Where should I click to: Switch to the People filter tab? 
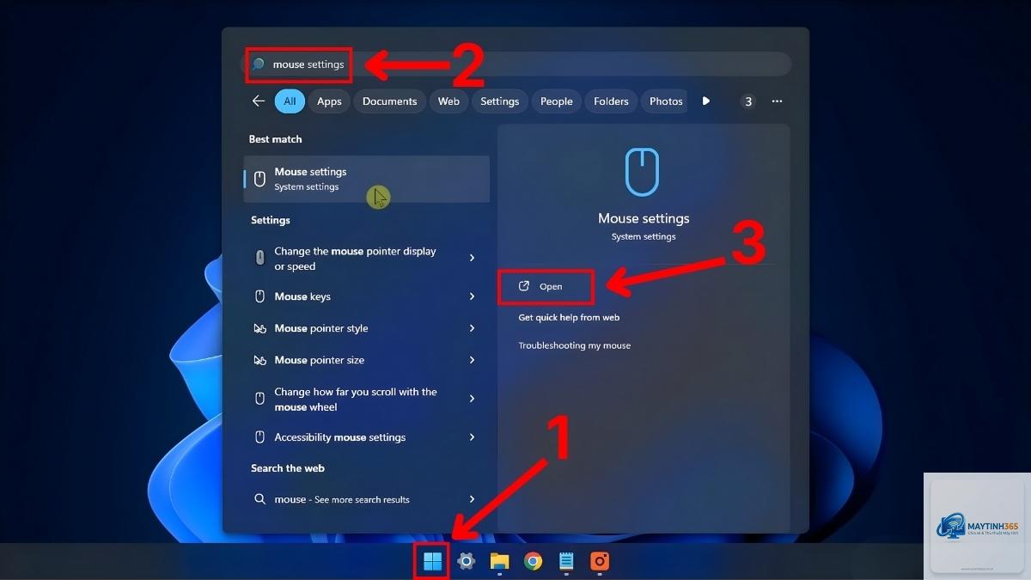(556, 101)
